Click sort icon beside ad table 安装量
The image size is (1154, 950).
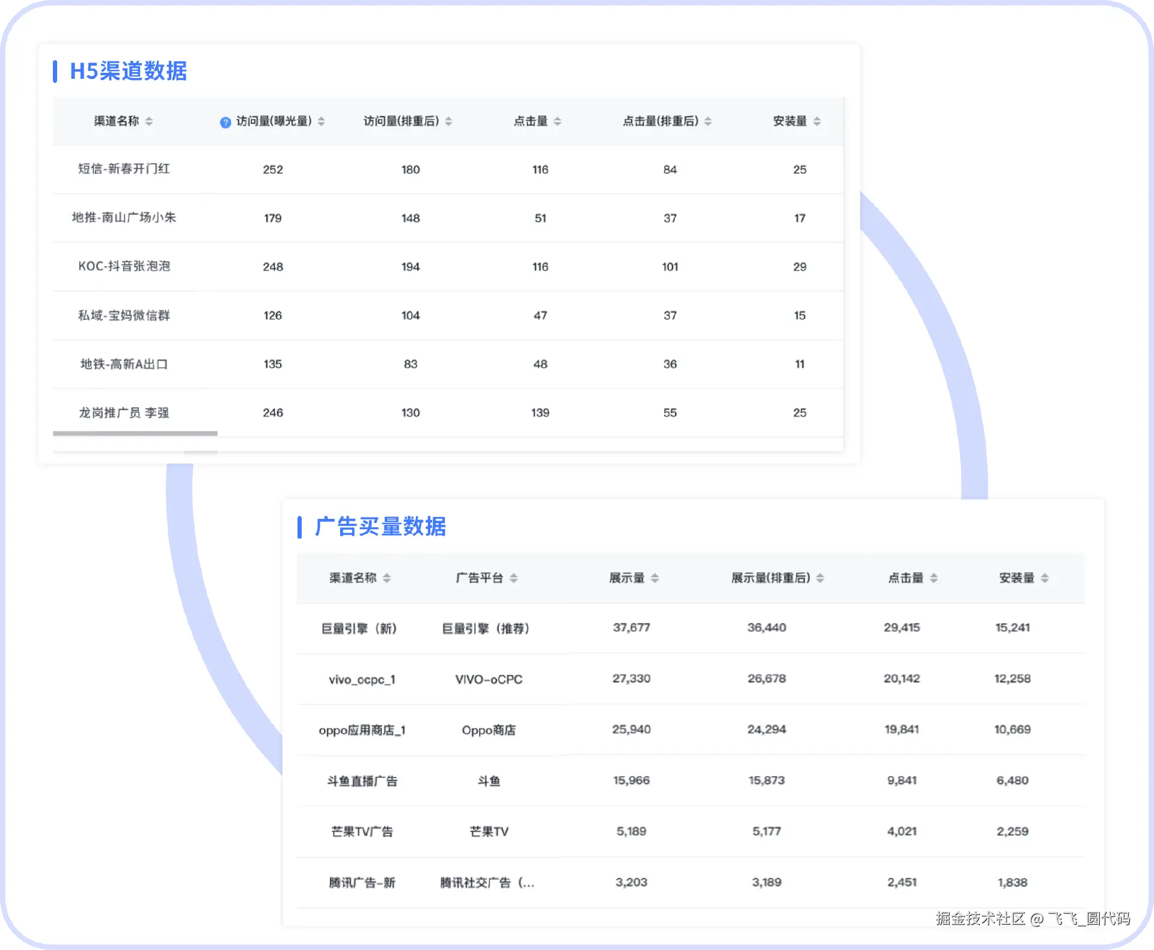coord(1045,578)
